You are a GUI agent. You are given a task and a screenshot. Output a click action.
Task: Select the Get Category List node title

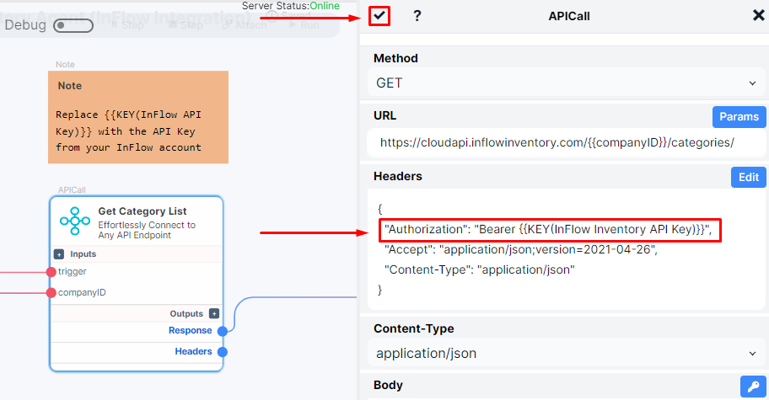coord(143,211)
